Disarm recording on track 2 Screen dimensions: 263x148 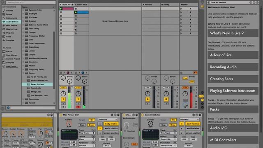pos(78,107)
